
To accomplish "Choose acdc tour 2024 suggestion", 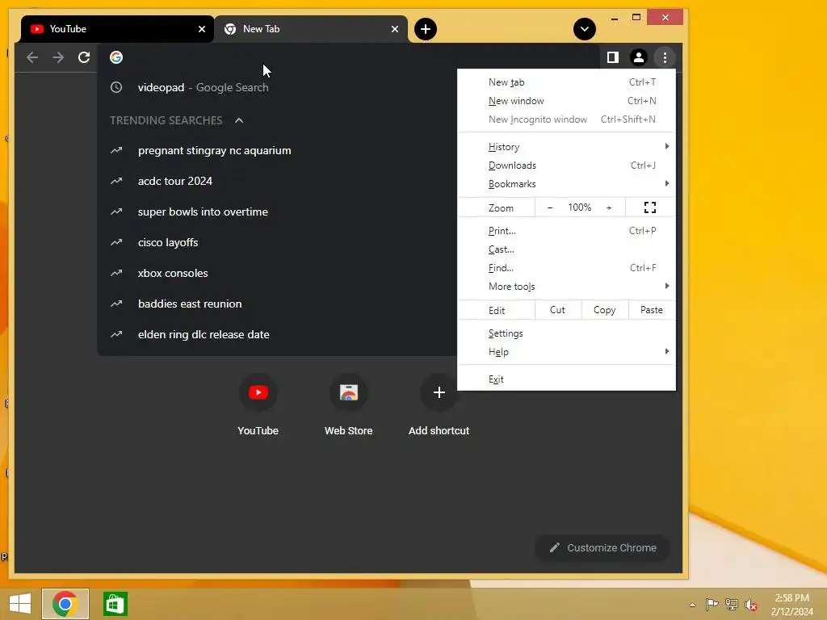I will [277, 182].
